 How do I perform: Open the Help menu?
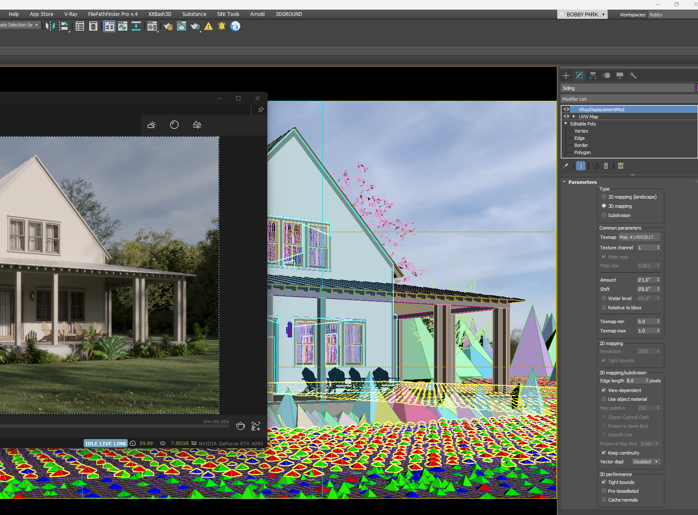[14, 14]
